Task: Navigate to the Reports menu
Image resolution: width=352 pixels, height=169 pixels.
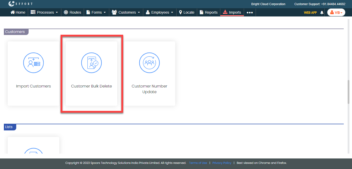Action: click(209, 12)
